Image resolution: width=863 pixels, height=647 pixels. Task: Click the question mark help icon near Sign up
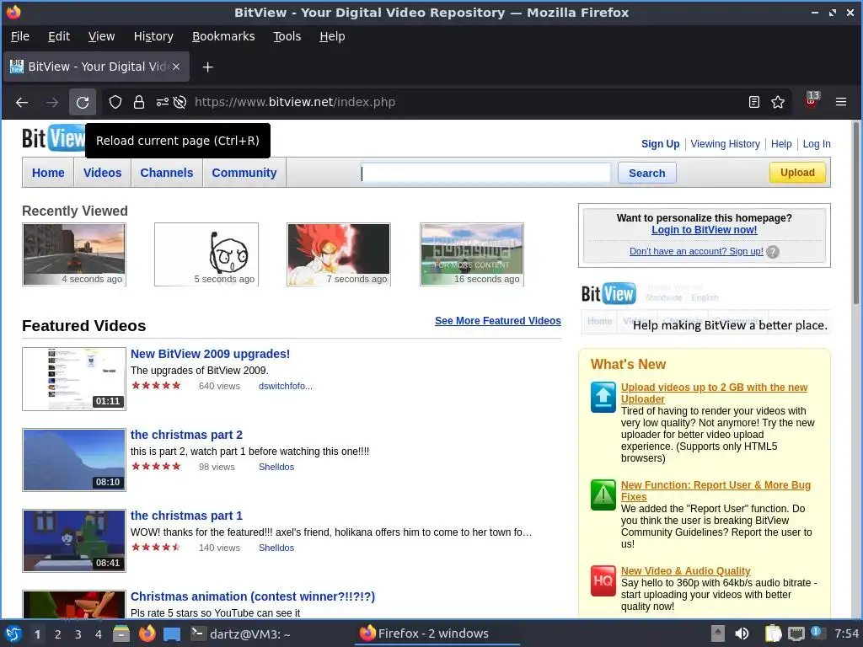pos(773,252)
